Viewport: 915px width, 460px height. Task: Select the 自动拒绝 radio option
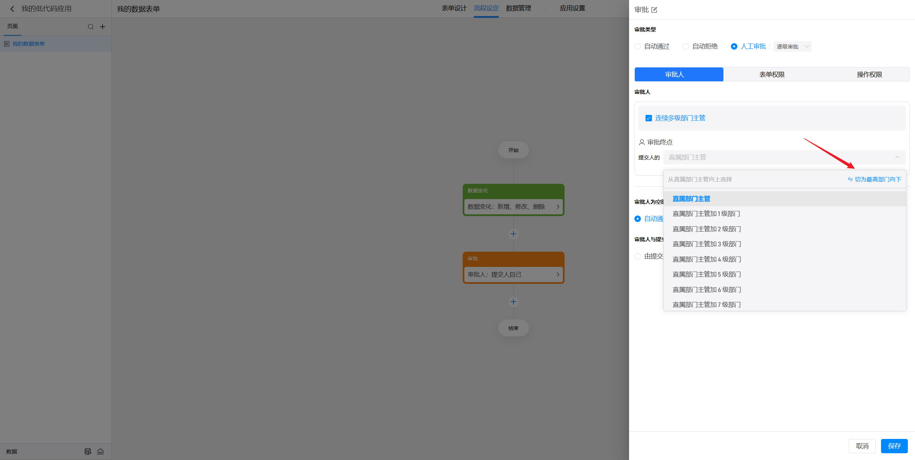click(686, 46)
